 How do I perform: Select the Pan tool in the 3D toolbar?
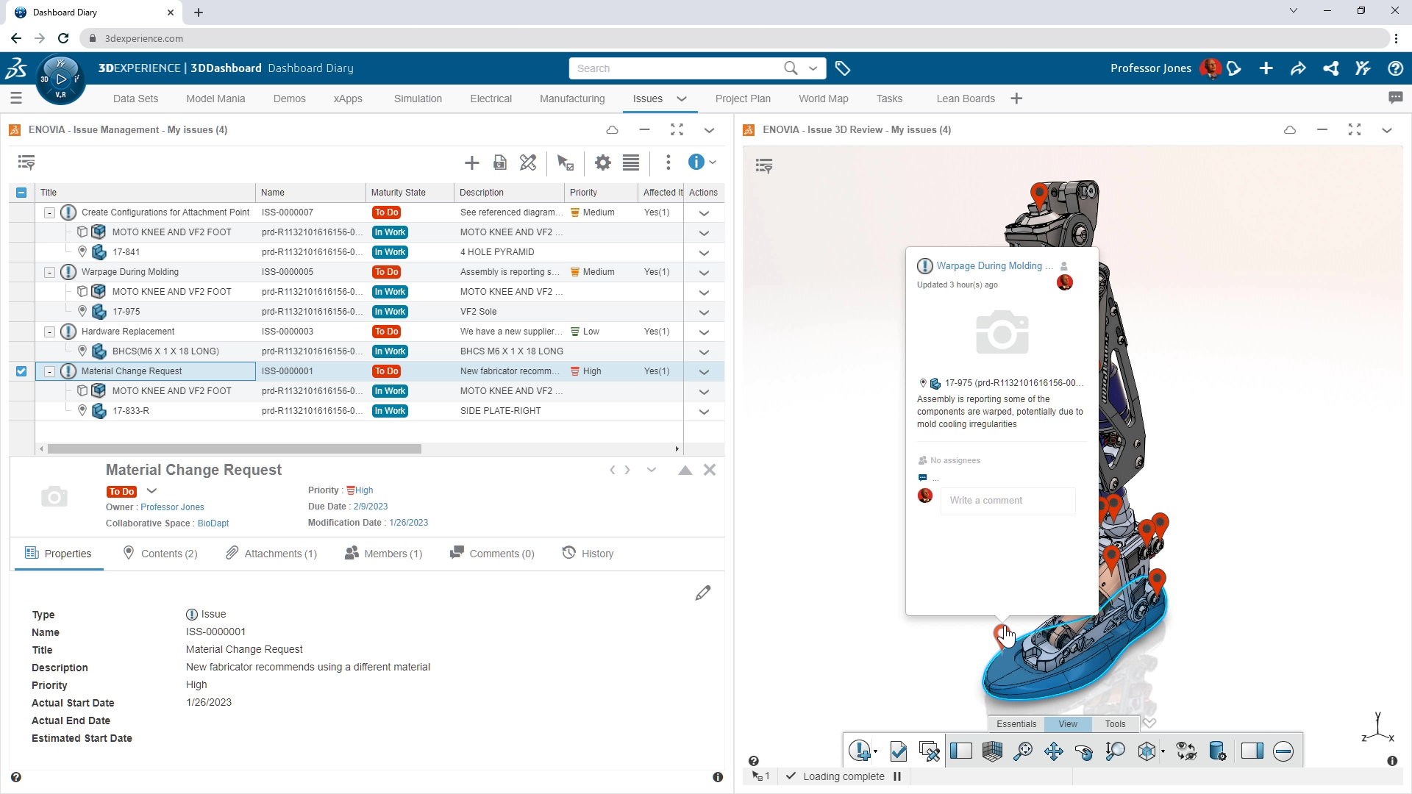[x=1054, y=751]
